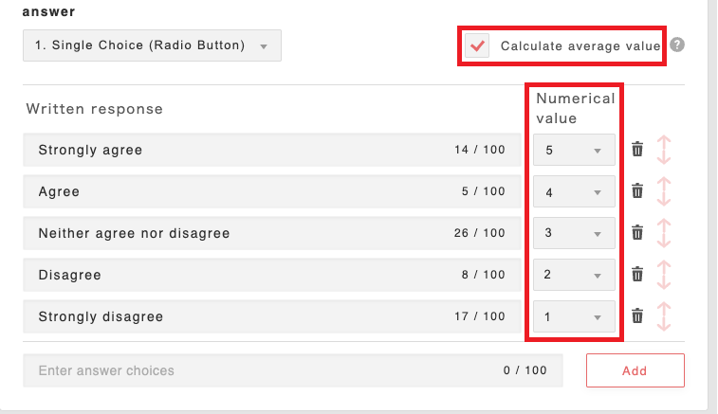Click reorder arrows for 'Strongly agree'
Image resolution: width=718 pixels, height=414 pixels.
(x=664, y=150)
